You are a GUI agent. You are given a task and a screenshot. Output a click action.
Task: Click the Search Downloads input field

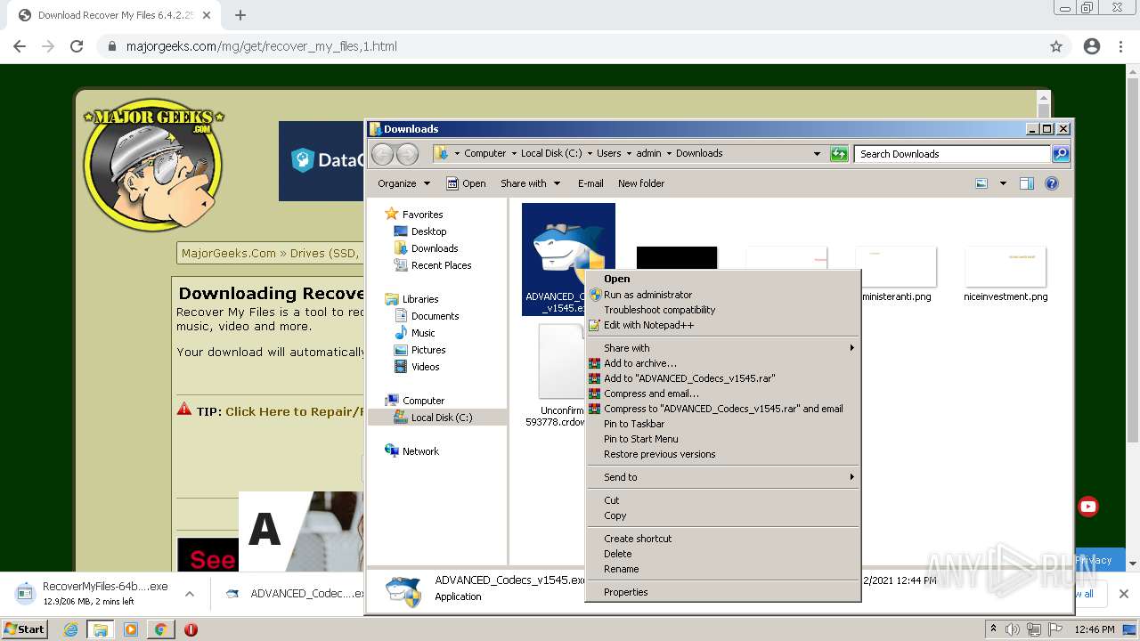952,154
